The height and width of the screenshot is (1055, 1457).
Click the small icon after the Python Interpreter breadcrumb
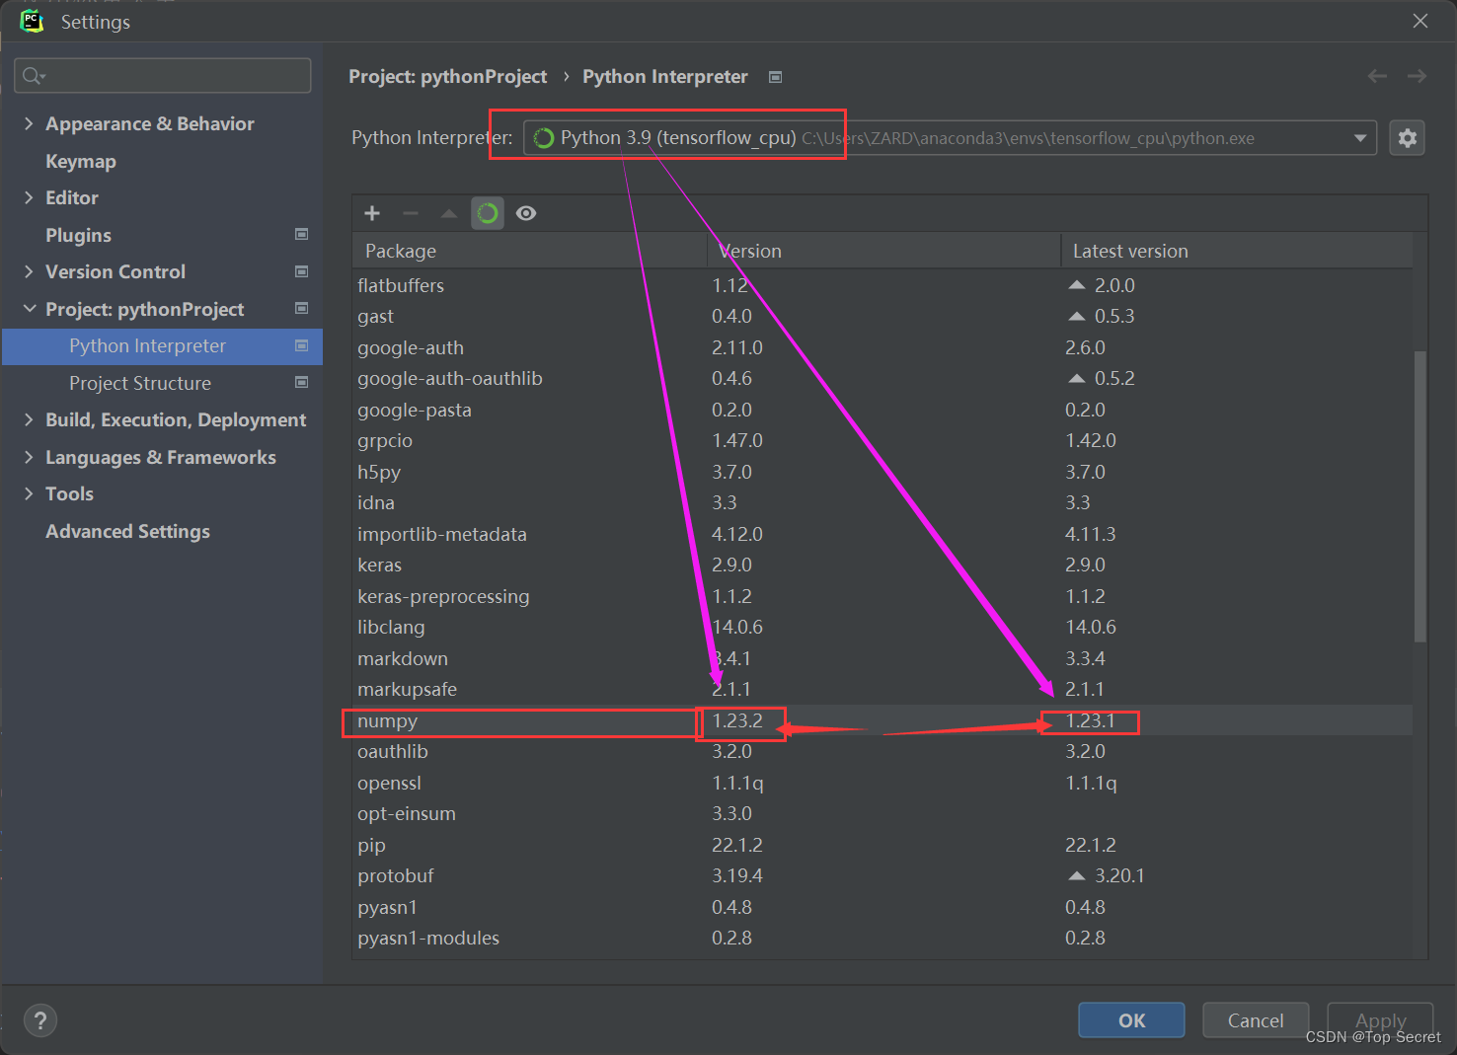(776, 77)
